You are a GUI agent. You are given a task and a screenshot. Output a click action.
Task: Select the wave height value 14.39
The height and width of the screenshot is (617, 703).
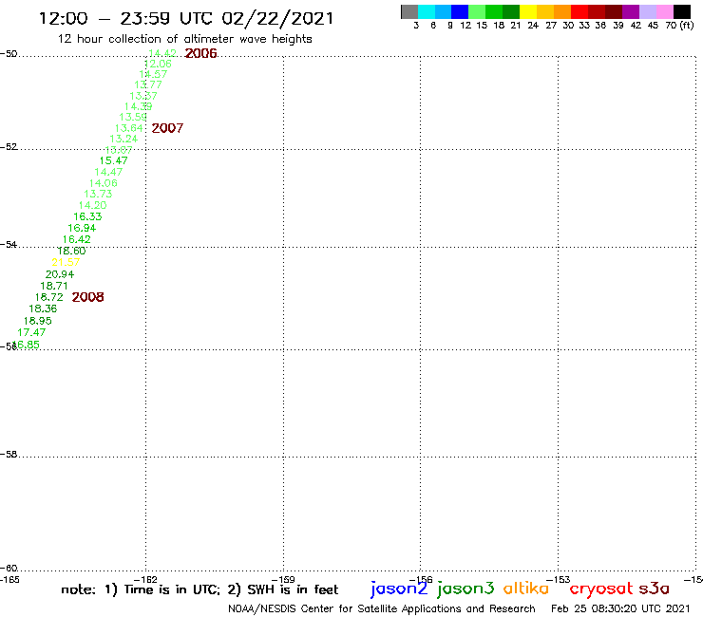138,106
